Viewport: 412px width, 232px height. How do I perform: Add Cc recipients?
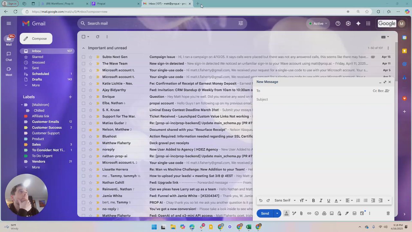(375, 91)
